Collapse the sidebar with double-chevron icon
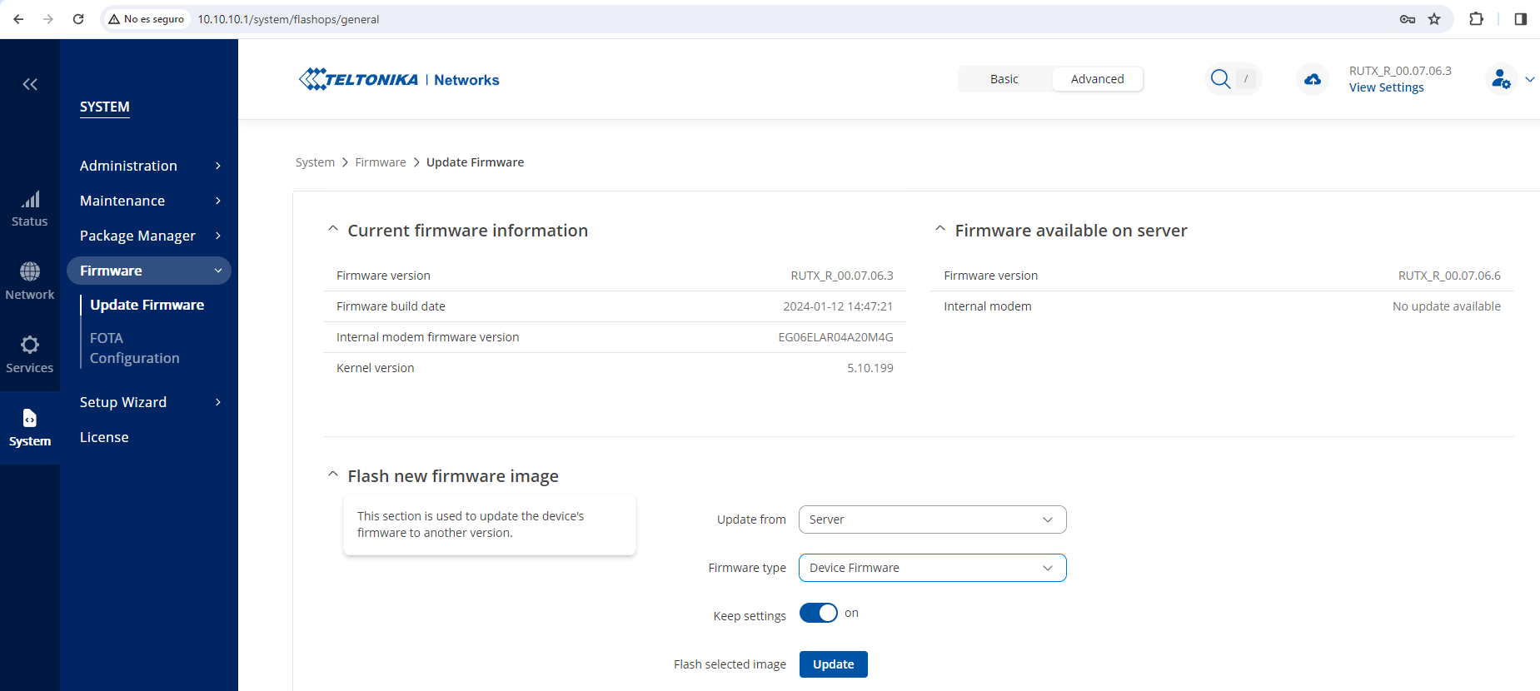The width and height of the screenshot is (1540, 691). (30, 84)
